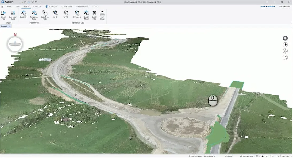Click the open folder icon in title bar

[25, 2]
